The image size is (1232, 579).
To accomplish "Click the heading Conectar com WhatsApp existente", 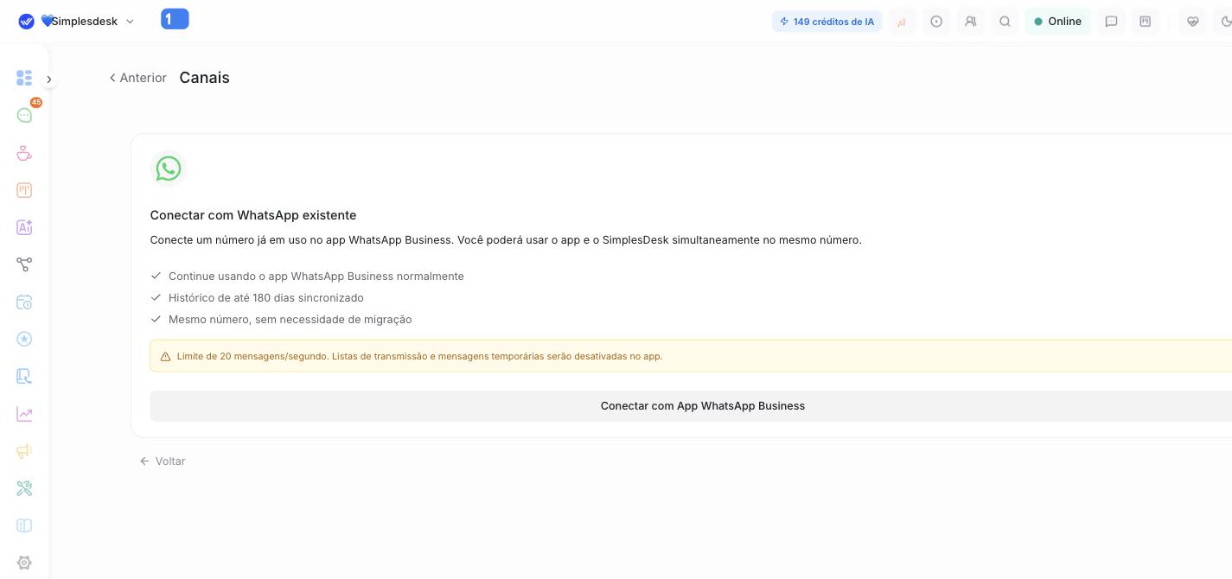I will pyautogui.click(x=253, y=215).
